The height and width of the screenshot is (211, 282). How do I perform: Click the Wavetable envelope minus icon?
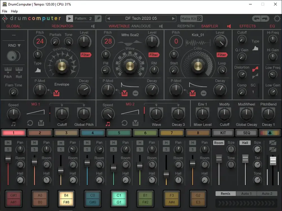tap(135, 93)
